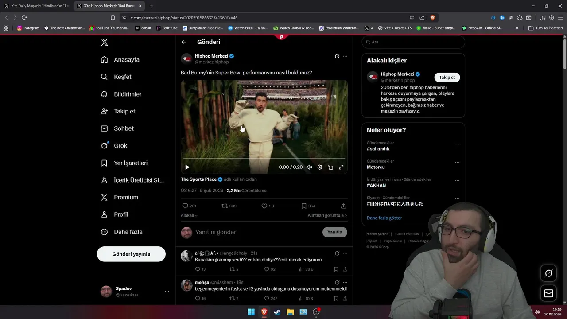
Task: Open #sallandık trend
Action: pos(378,149)
